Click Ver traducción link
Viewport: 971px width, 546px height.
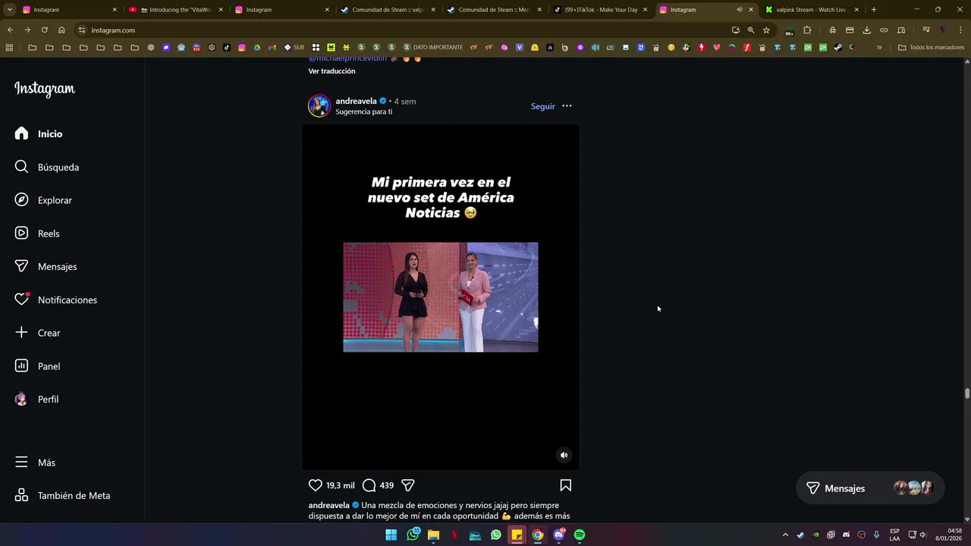[332, 71]
